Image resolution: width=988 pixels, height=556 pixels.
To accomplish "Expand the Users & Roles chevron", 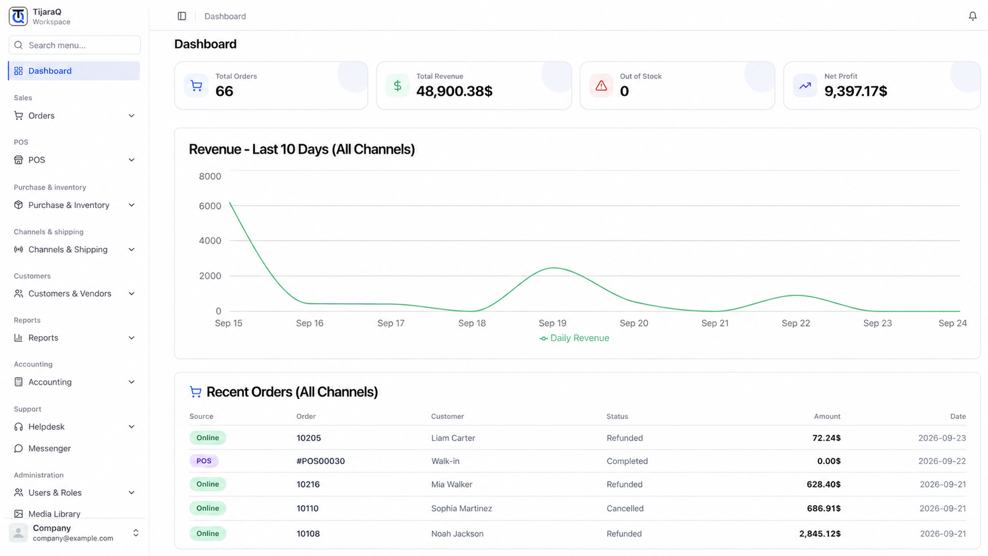I will [x=131, y=493].
